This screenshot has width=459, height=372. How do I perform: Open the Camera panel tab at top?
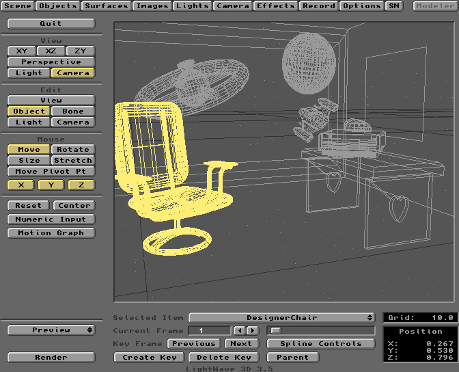pyautogui.click(x=233, y=6)
